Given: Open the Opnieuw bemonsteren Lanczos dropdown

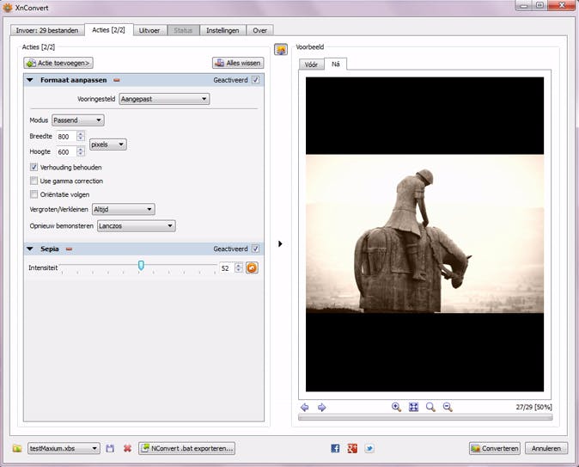Looking at the screenshot, I should [136, 226].
